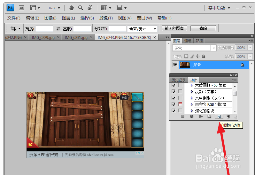Viewport: 255px width, 175px height.
Task: Show more document tabs with >> arrows
Action: [x=167, y=37]
